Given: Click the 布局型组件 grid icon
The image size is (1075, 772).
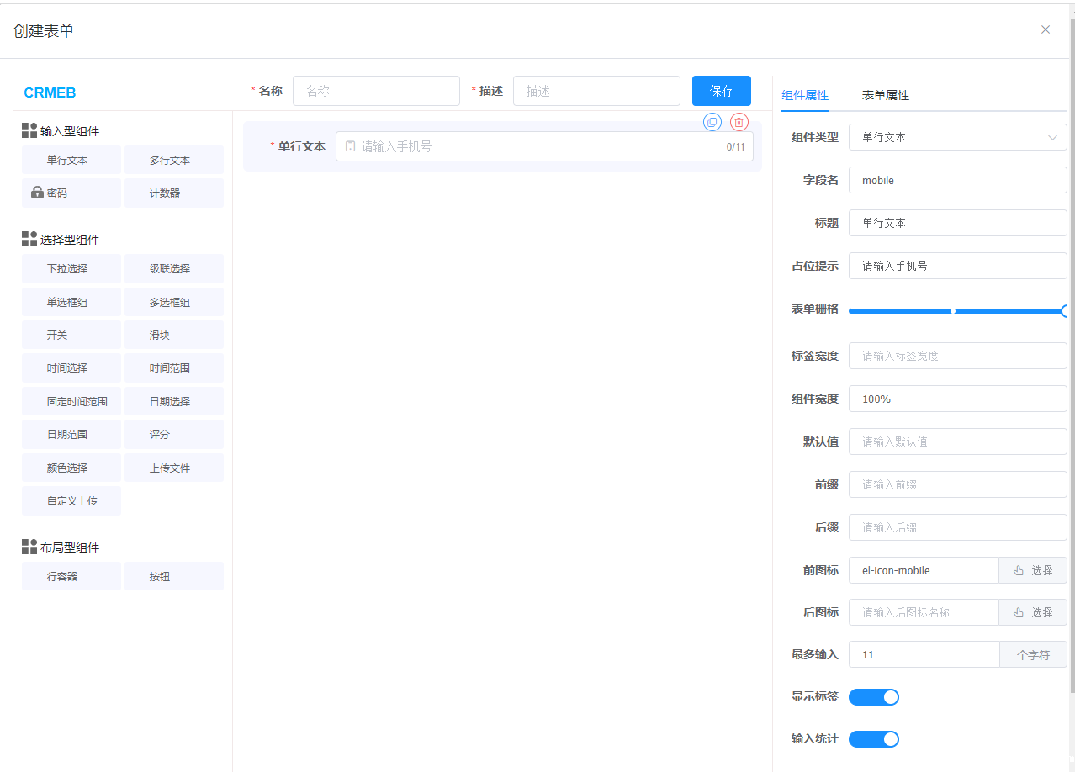Looking at the screenshot, I should pos(29,547).
